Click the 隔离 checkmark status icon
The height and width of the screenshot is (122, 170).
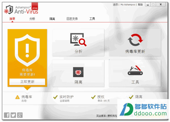coord(131,97)
